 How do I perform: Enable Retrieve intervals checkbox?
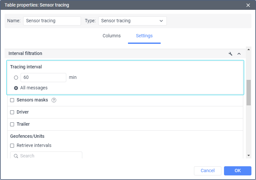click(x=12, y=146)
